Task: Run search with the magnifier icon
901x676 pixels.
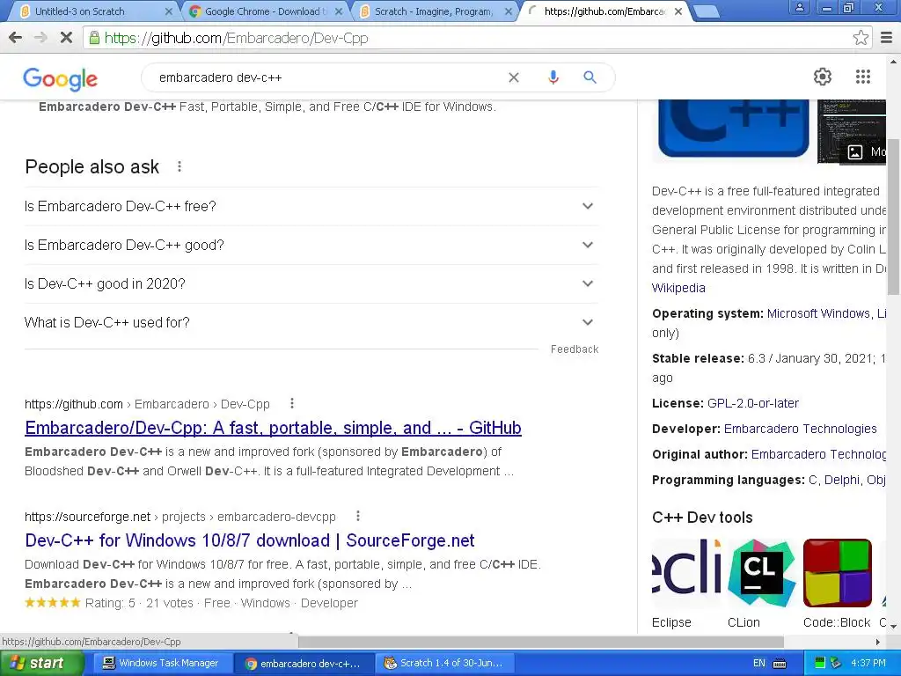Action: click(590, 77)
